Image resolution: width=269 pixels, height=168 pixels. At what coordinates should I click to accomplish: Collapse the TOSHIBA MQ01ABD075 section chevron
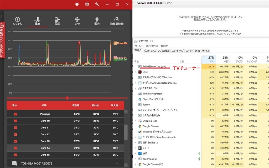[x=117, y=164]
